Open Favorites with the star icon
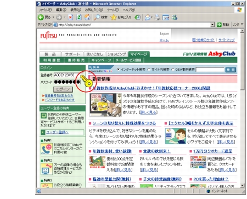 [x=121, y=18]
